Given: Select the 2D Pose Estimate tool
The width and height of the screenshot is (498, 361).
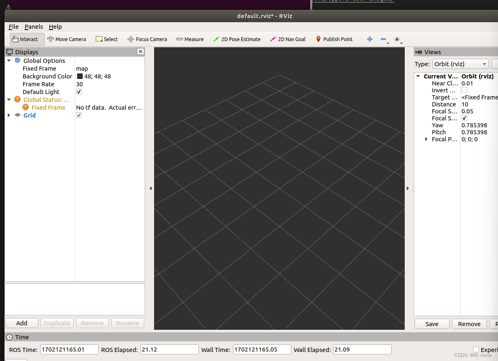Looking at the screenshot, I should coord(237,39).
